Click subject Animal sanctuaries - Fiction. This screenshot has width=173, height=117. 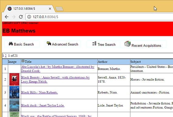[x=150, y=92]
